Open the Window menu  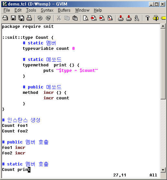point(82,10)
